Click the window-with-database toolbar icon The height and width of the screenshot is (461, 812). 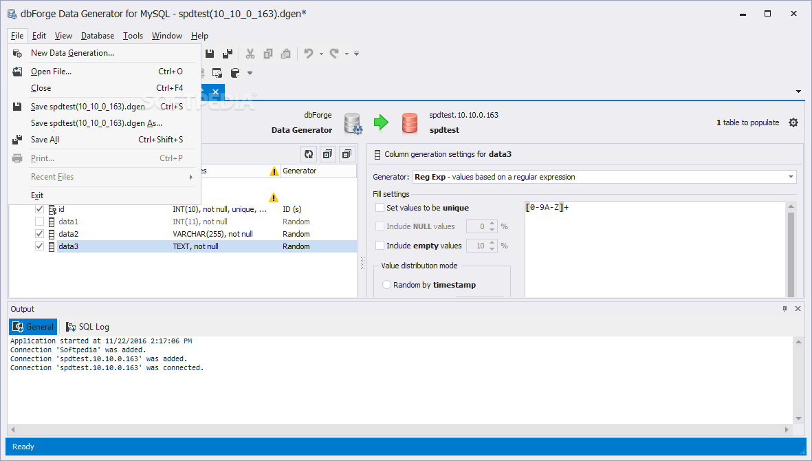click(x=217, y=72)
